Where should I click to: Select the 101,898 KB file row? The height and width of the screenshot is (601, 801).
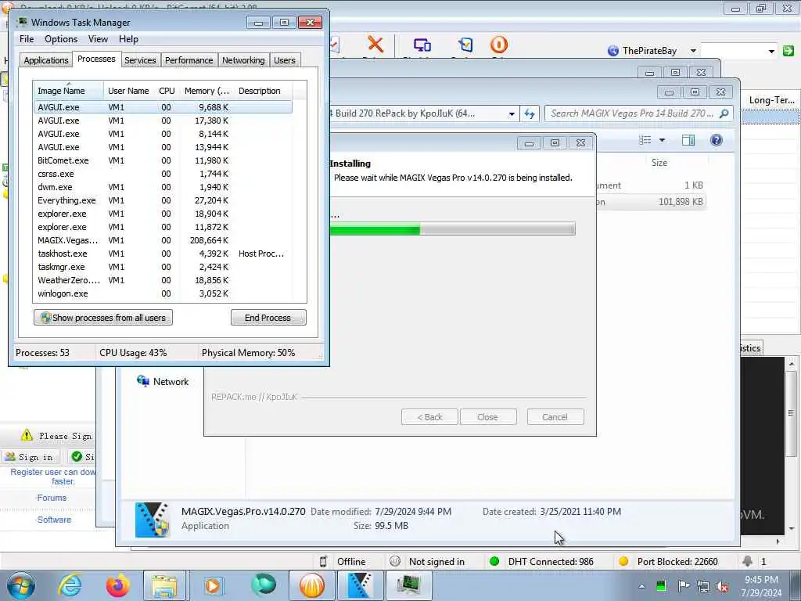(652, 202)
